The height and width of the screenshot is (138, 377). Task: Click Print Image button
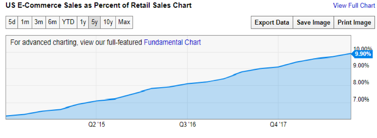tap(354, 22)
